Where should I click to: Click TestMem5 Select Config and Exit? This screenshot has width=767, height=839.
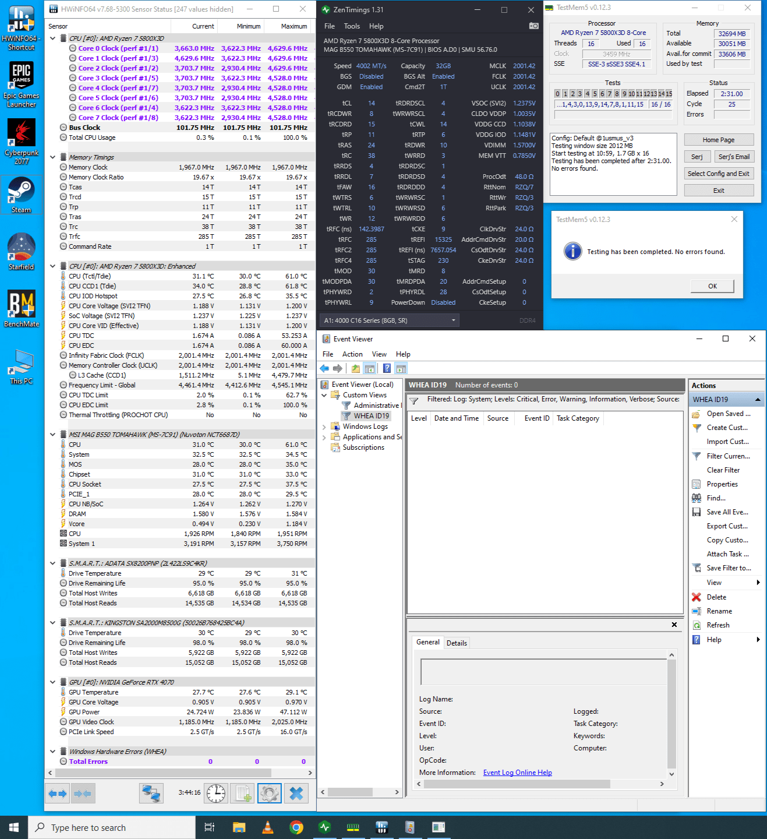pyautogui.click(x=719, y=174)
